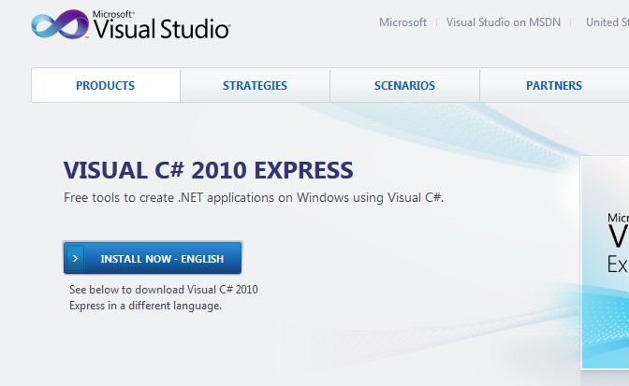Click INSTALL NOW - ENGLISH button
629x386 pixels.
pos(153,258)
